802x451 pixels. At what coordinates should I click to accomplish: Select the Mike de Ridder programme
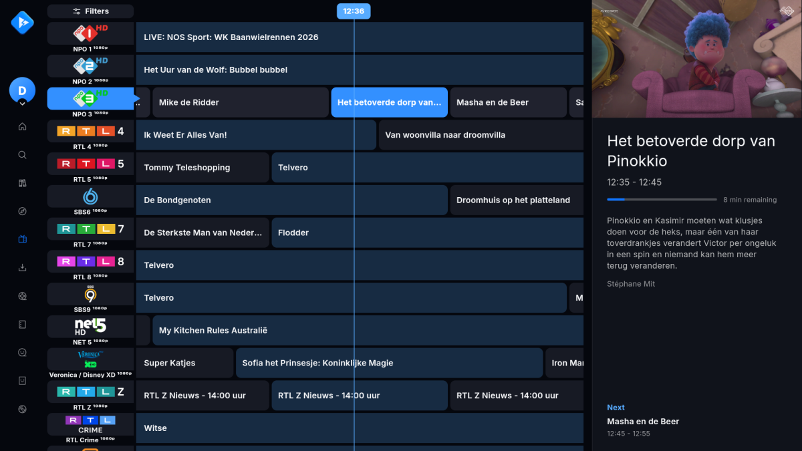241,103
